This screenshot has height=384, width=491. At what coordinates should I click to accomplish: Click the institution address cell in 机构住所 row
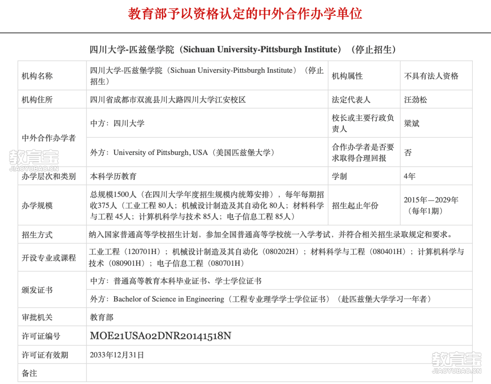coord(168,100)
